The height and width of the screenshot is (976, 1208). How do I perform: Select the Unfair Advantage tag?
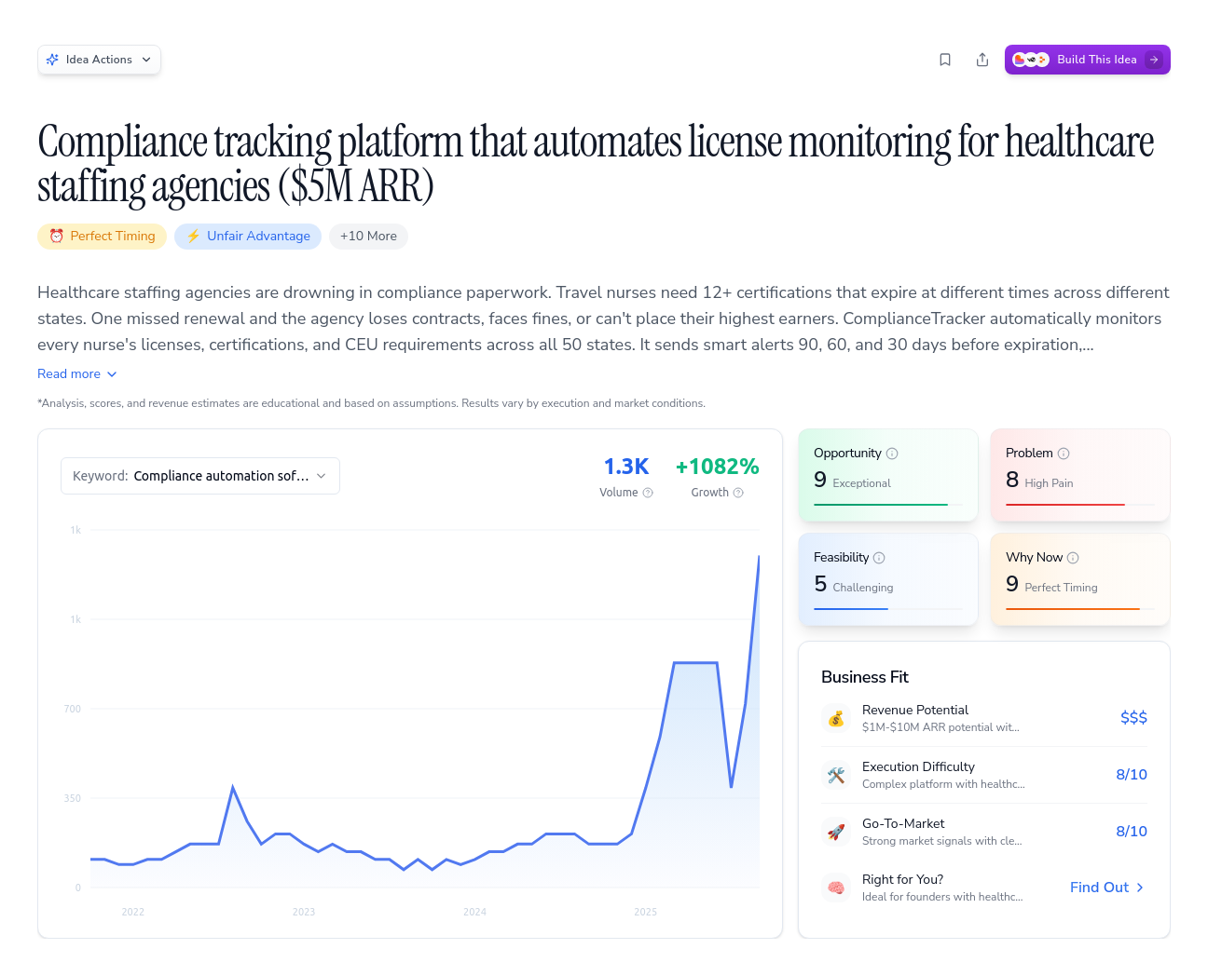point(248,237)
